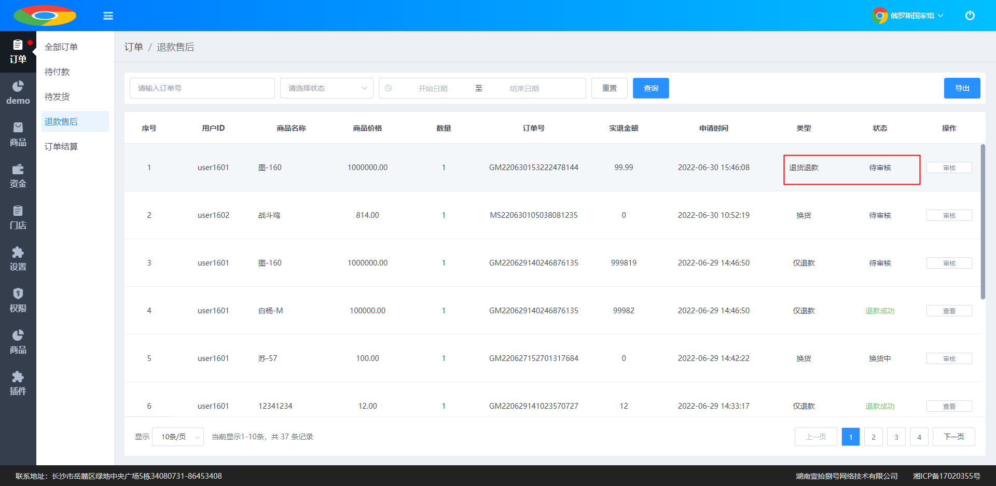Click current page 1 button

click(851, 437)
